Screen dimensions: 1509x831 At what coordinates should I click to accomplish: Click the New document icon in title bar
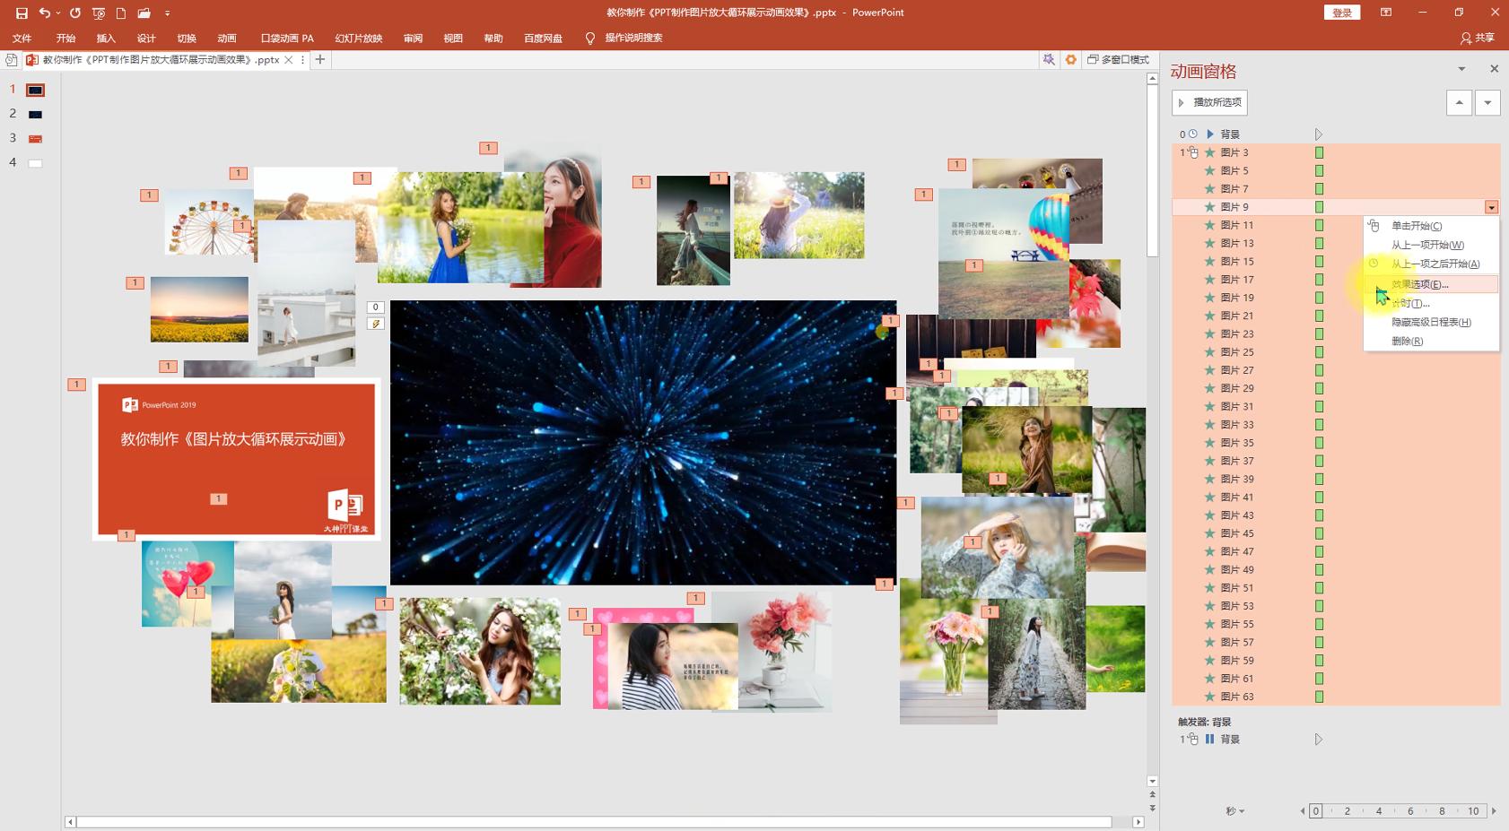coord(121,13)
